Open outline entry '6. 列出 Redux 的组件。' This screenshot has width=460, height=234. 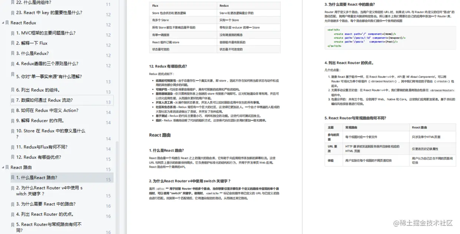(38, 90)
